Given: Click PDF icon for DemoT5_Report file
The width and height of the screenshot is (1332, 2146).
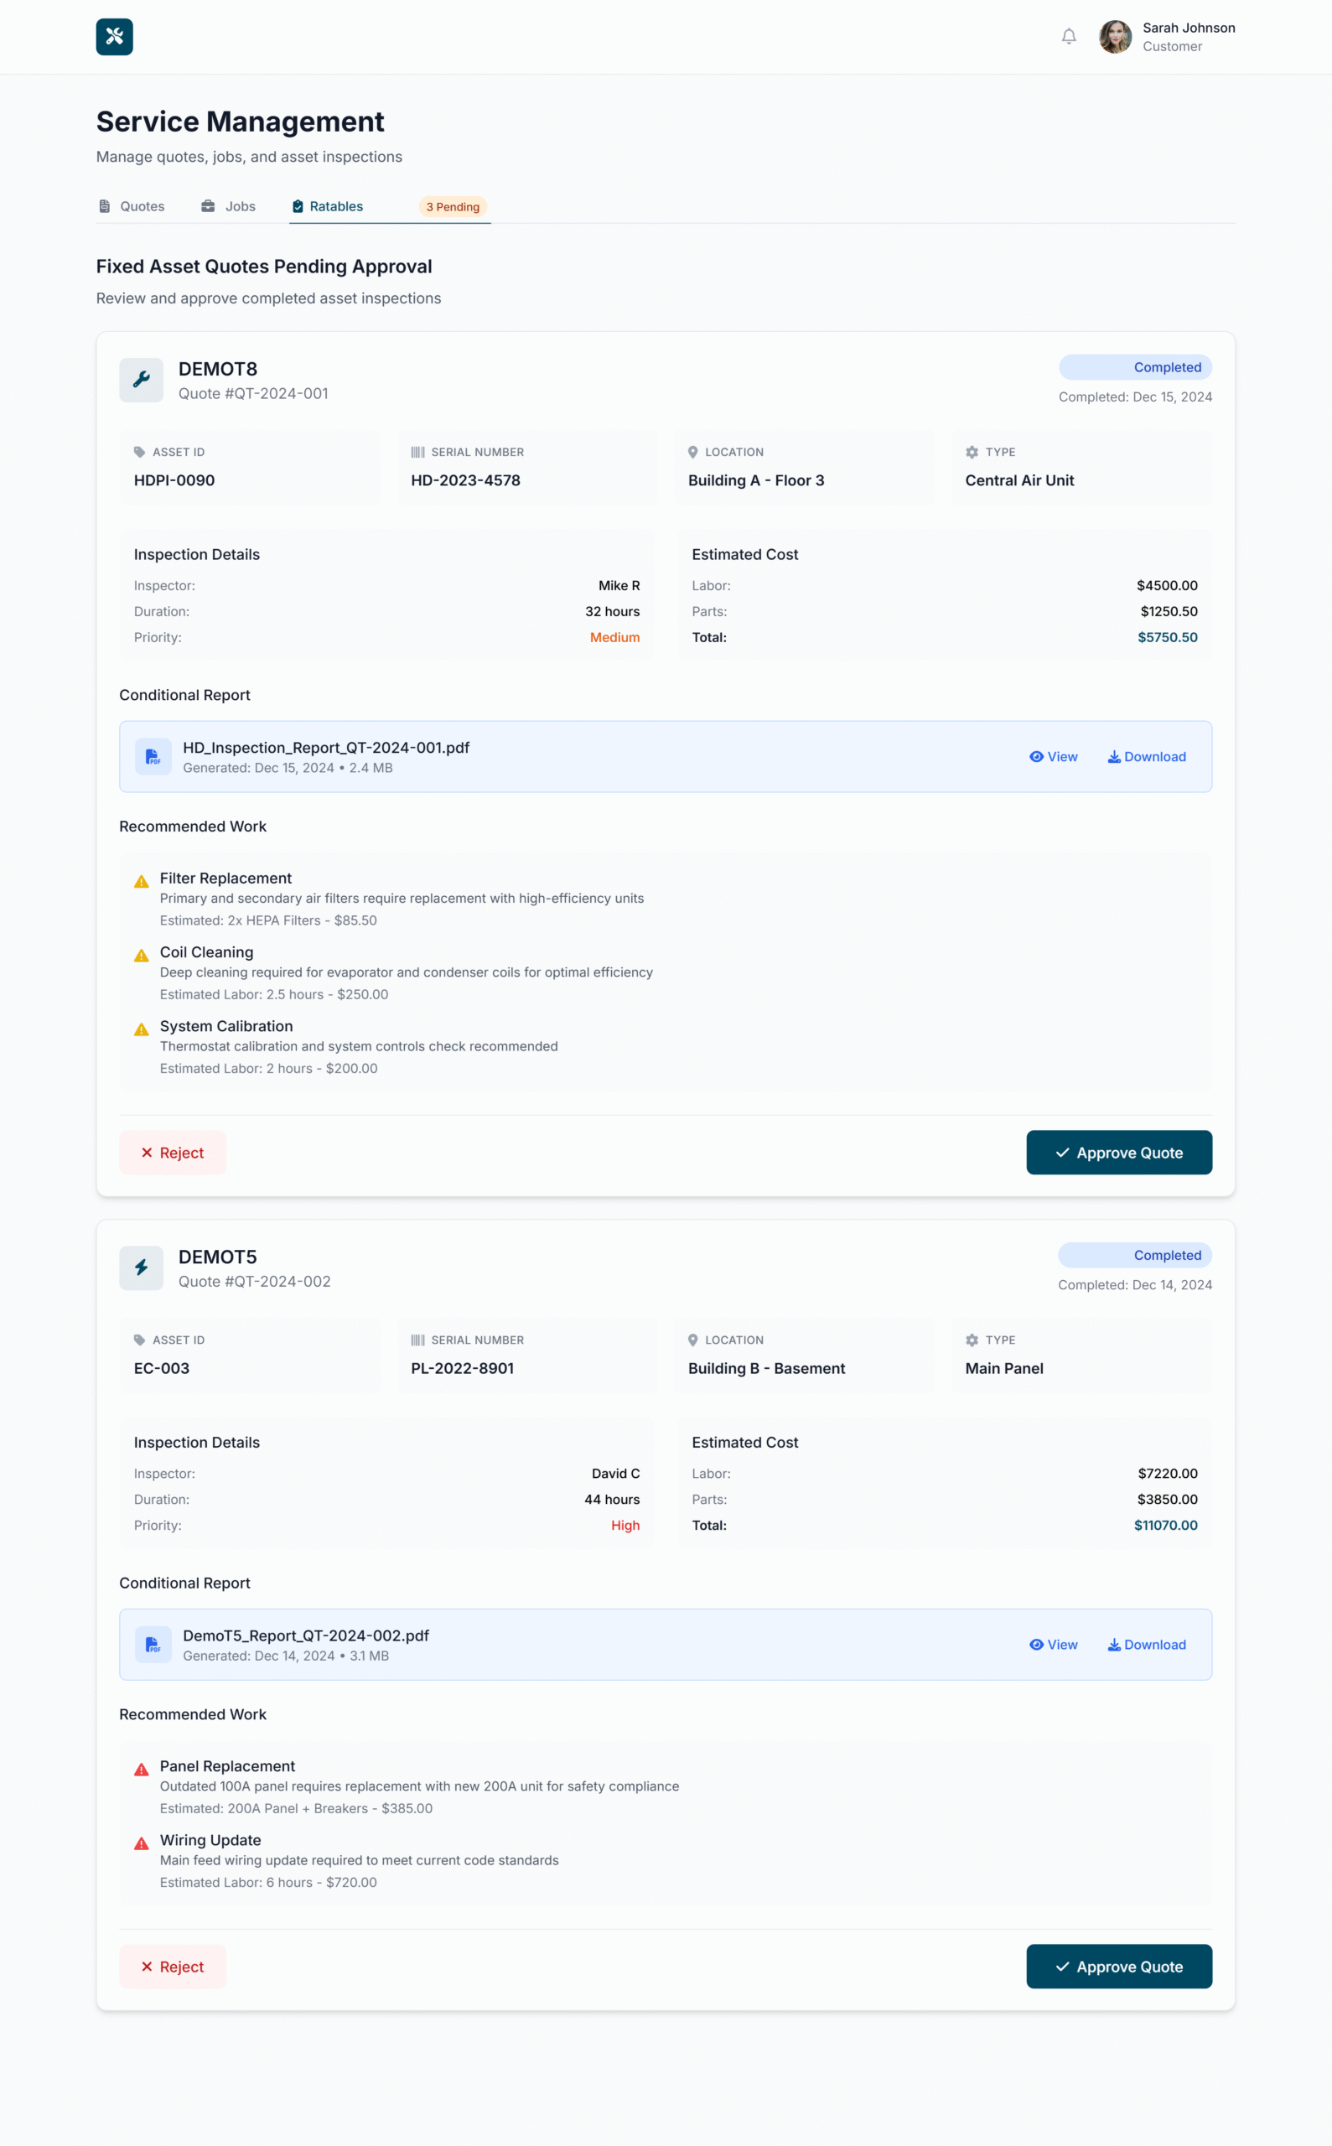Looking at the screenshot, I should (153, 1645).
